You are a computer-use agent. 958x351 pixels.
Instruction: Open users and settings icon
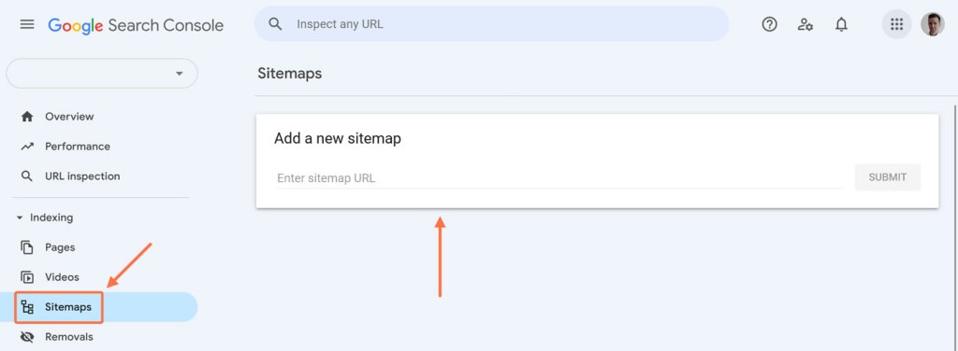point(806,24)
